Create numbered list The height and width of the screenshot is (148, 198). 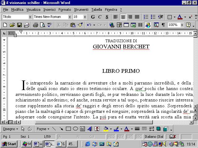pos(146,17)
